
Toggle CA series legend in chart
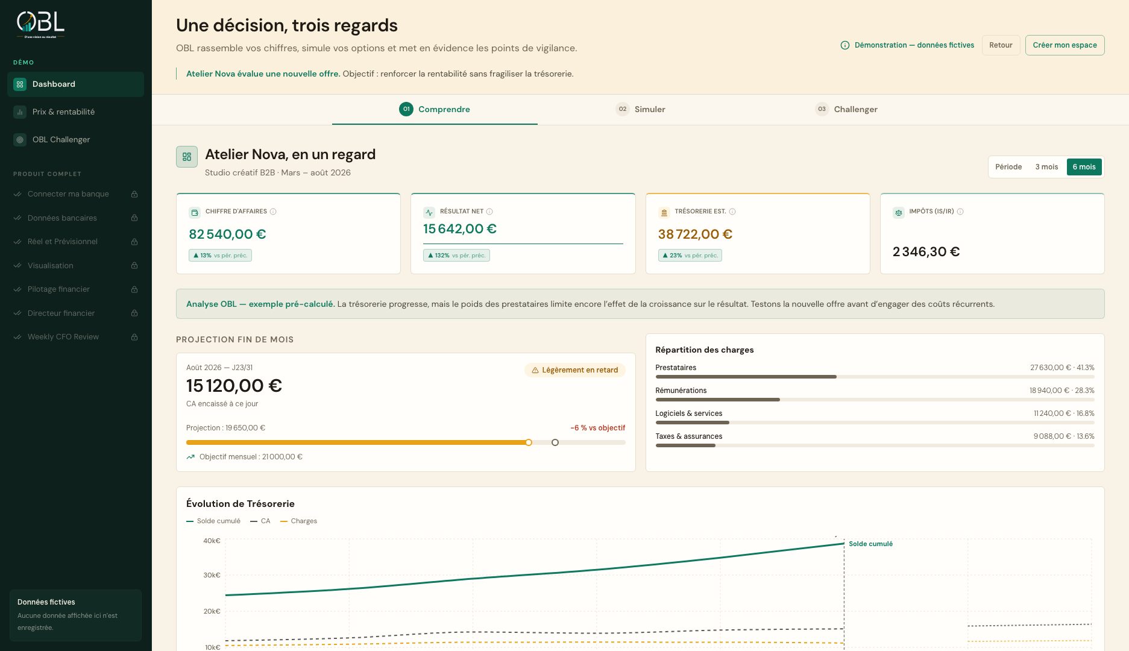[x=260, y=521]
